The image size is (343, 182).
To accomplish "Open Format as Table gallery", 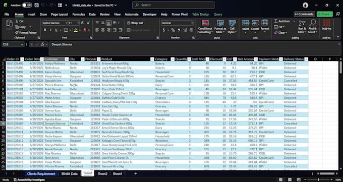I will [220, 27].
